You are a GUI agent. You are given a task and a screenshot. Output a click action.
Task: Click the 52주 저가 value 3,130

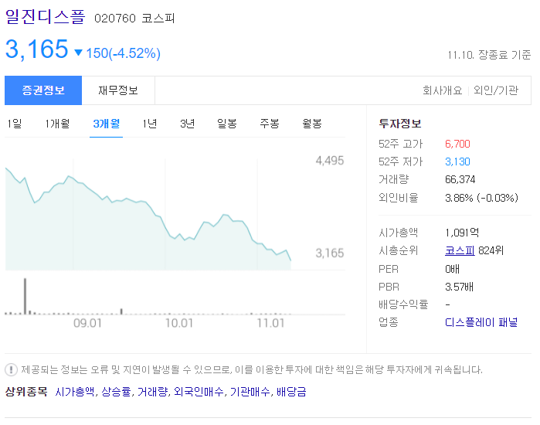point(457,161)
